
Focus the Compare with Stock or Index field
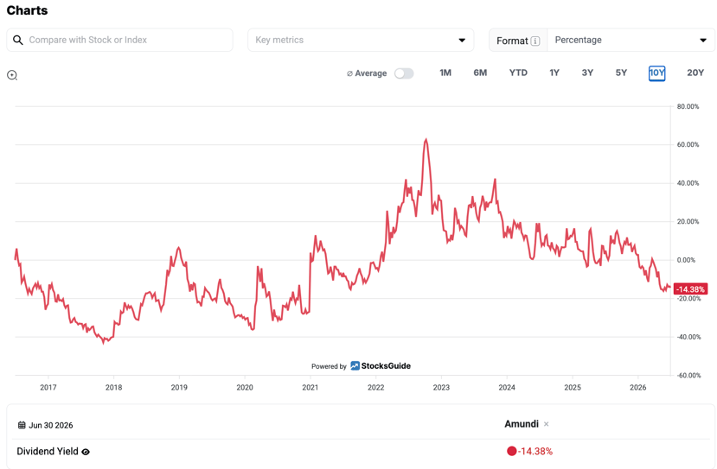tap(120, 41)
